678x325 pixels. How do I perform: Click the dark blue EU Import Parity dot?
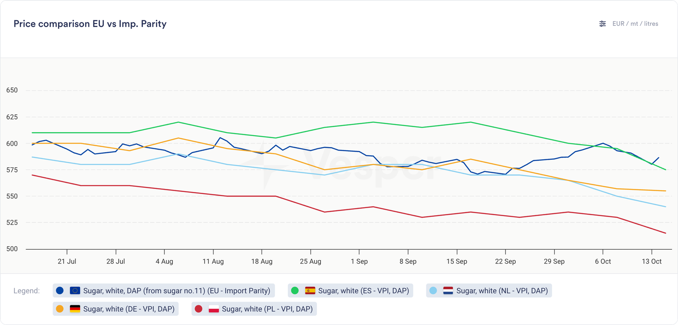coord(60,291)
